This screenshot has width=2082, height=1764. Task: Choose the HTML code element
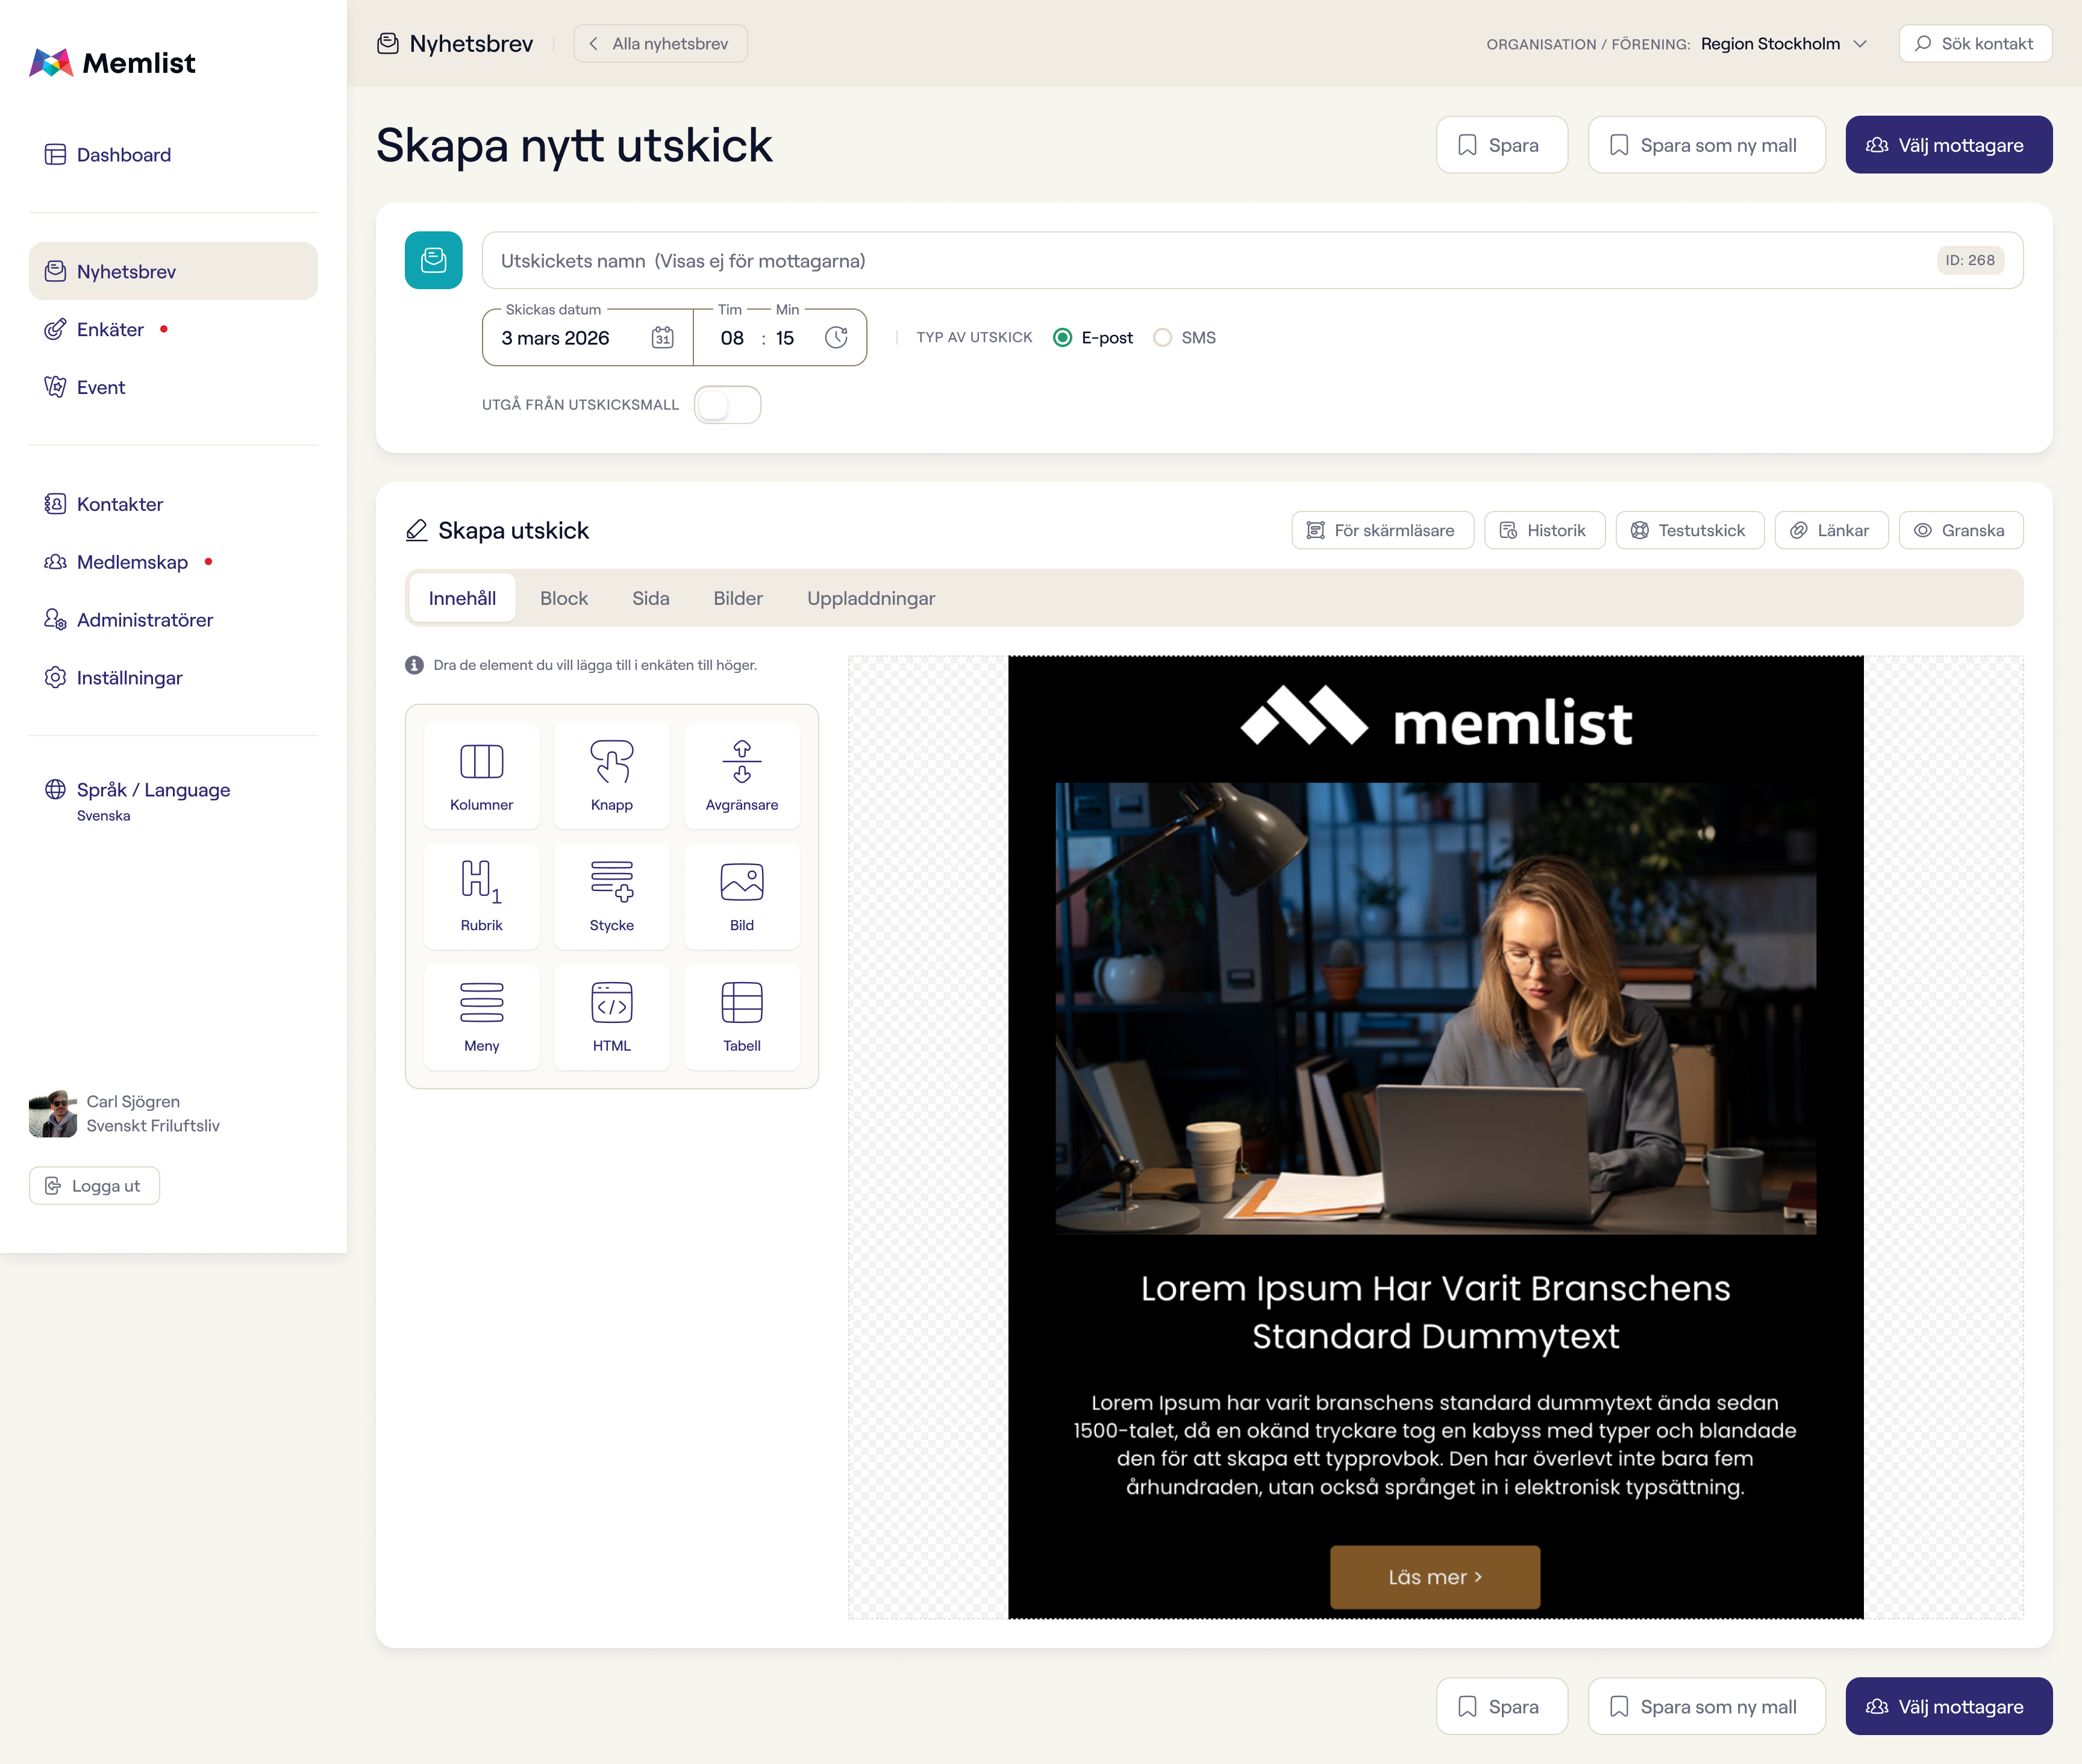click(611, 1017)
